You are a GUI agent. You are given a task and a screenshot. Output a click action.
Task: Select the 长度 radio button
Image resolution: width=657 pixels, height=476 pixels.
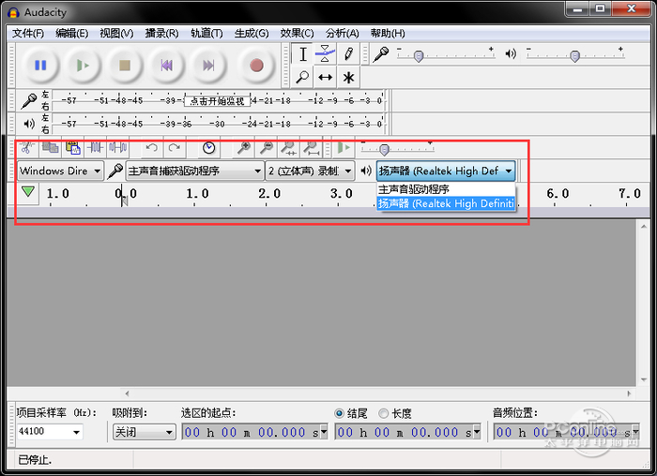[383, 413]
